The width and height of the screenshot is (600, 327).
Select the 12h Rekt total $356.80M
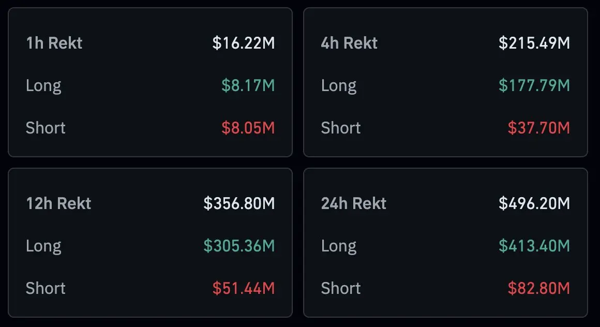tap(239, 203)
